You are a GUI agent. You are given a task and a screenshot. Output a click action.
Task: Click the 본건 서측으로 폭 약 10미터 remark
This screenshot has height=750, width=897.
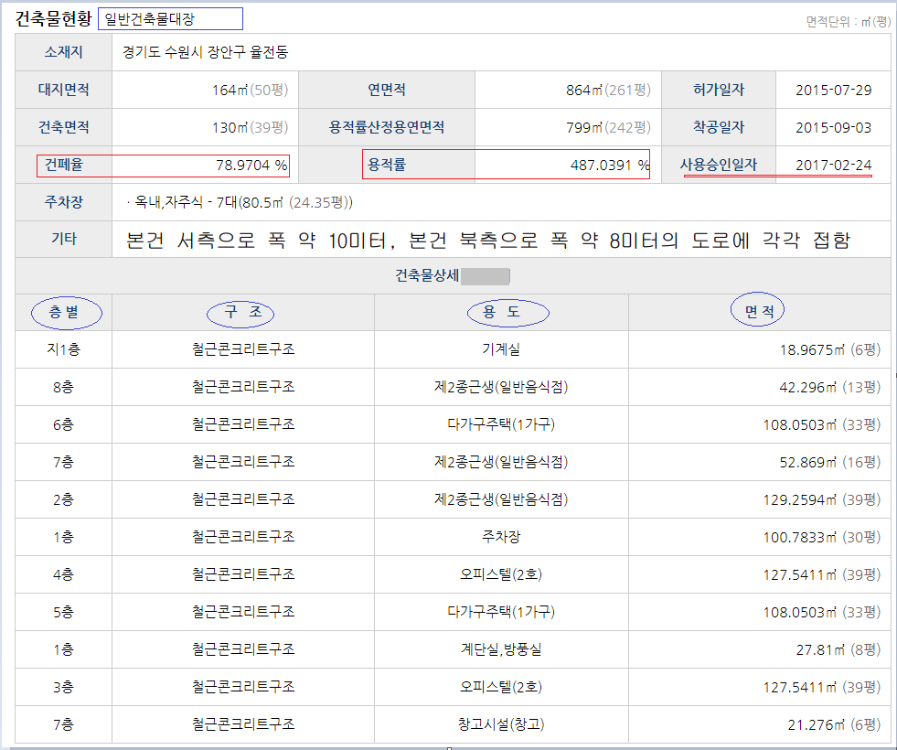pyautogui.click(x=488, y=241)
